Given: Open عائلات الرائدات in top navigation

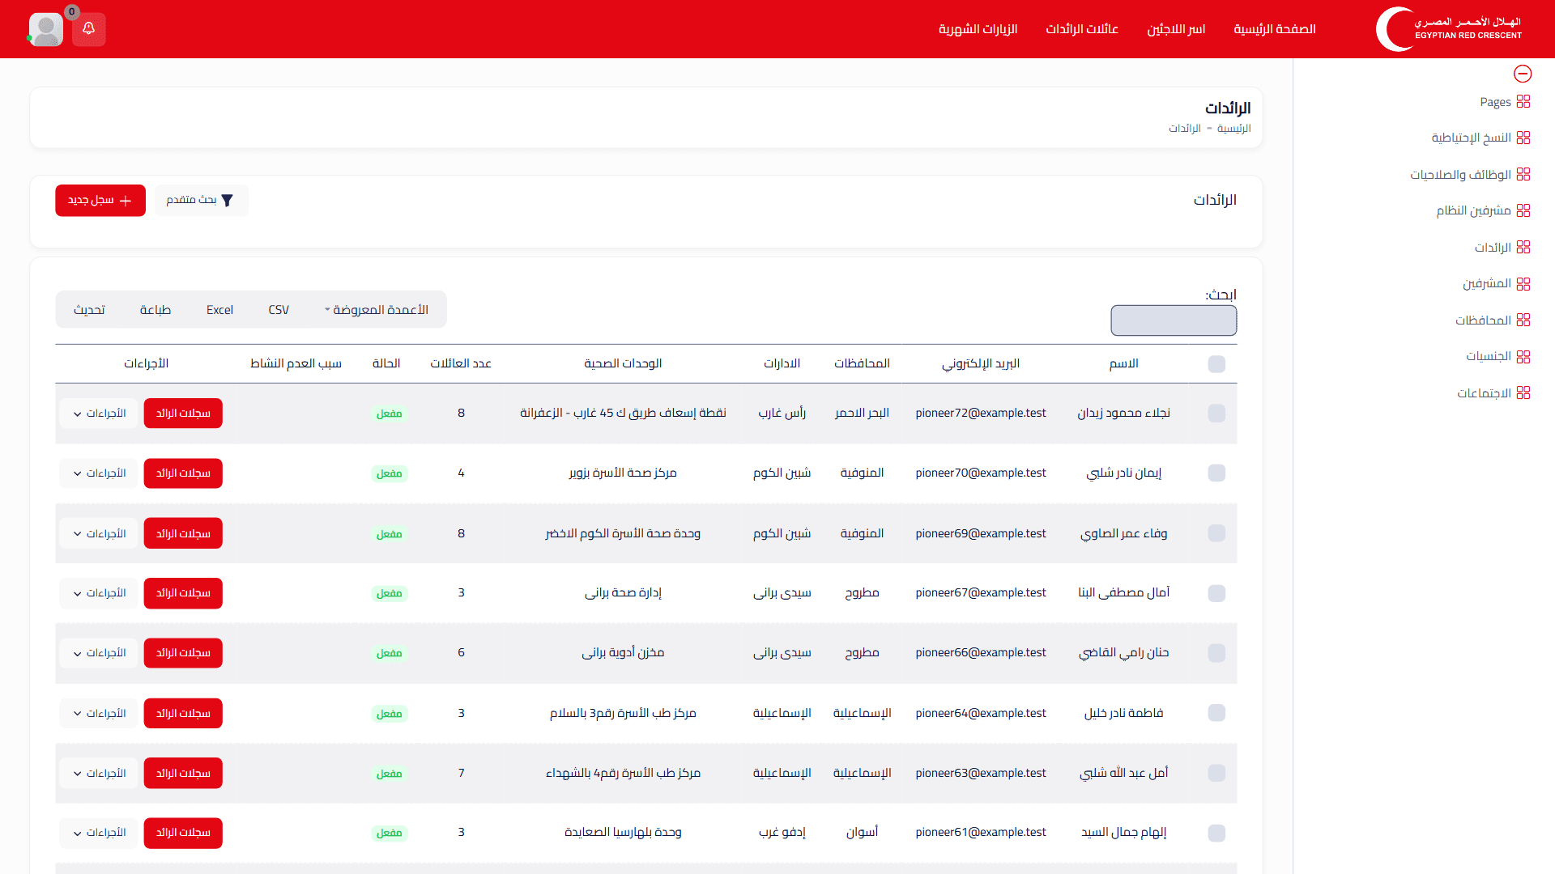Looking at the screenshot, I should [1081, 29].
